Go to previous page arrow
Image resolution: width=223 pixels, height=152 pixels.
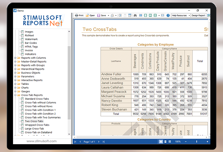click(x=80, y=142)
